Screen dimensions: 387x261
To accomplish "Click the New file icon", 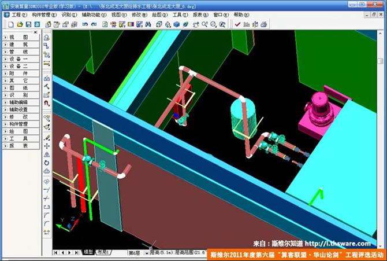I will [11, 24].
